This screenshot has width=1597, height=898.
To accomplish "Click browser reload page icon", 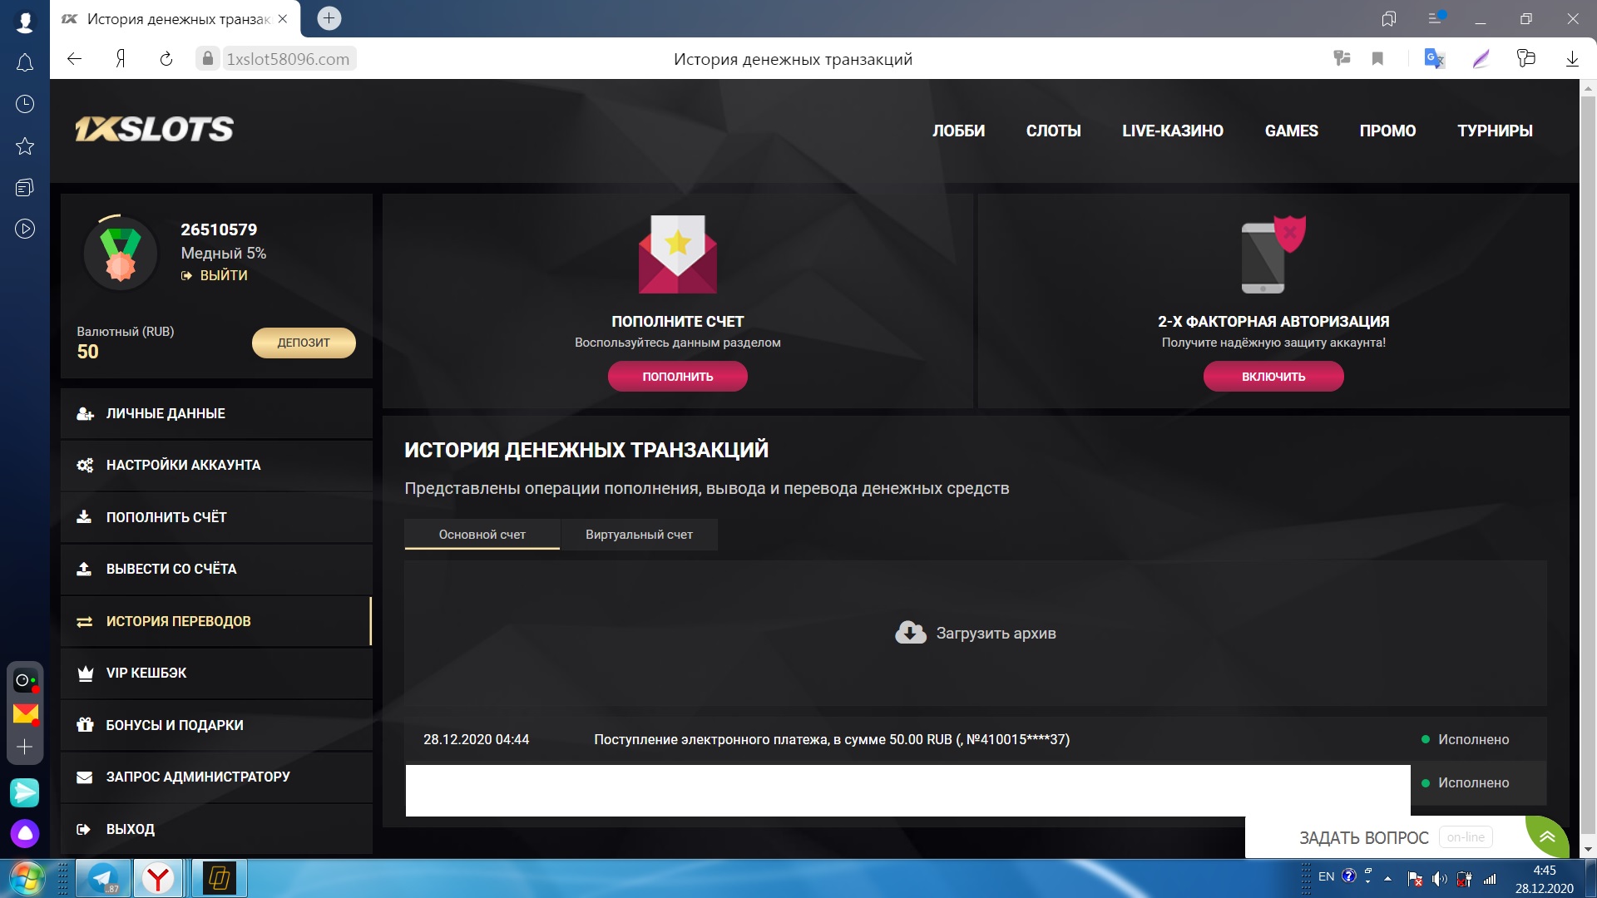I will coord(166,59).
